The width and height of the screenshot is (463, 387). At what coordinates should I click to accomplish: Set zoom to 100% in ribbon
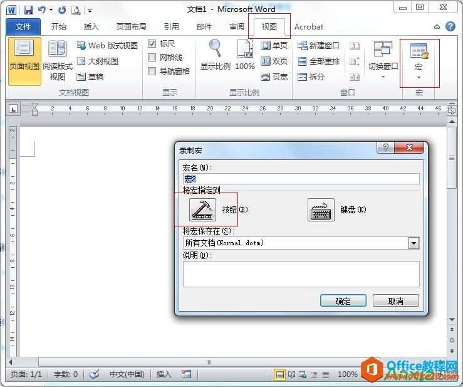tap(245, 55)
